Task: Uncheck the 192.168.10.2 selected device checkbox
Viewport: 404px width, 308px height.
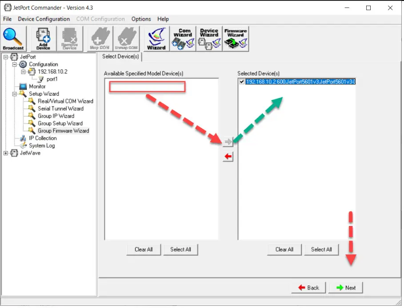Action: pyautogui.click(x=242, y=82)
